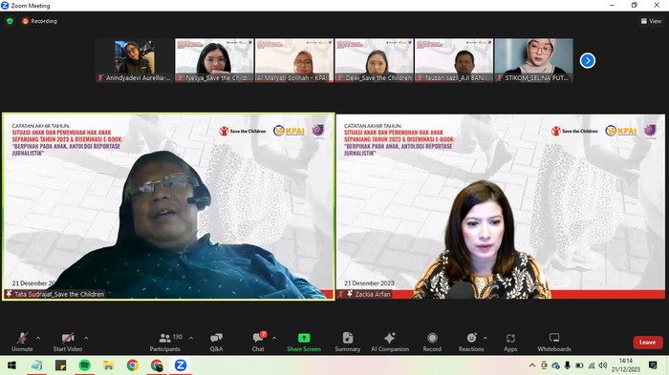
Task: Open the Notepad-like app on taskbar
Action: tap(36, 365)
